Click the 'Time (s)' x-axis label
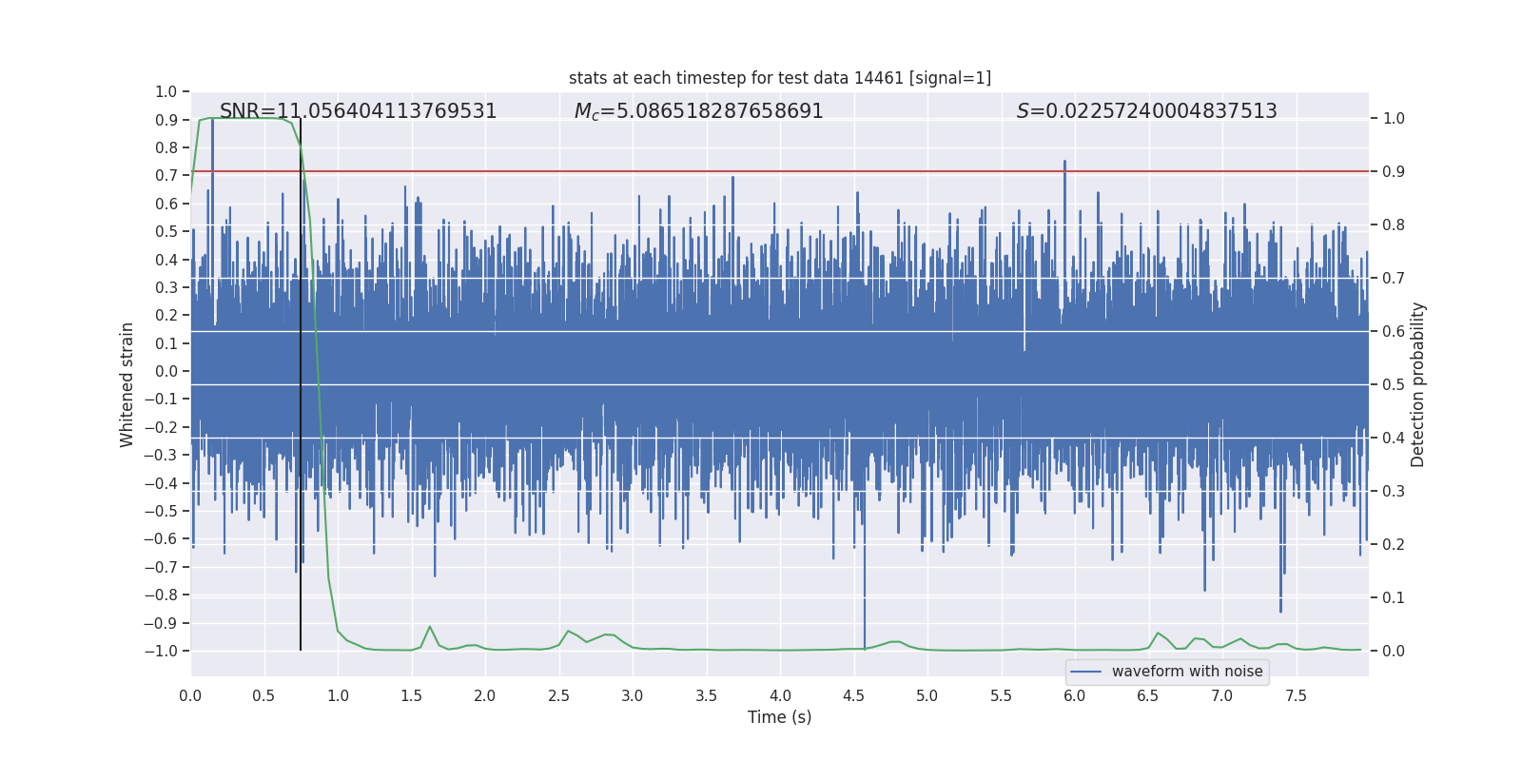Viewport: 1522px width, 761px height. (x=780, y=717)
